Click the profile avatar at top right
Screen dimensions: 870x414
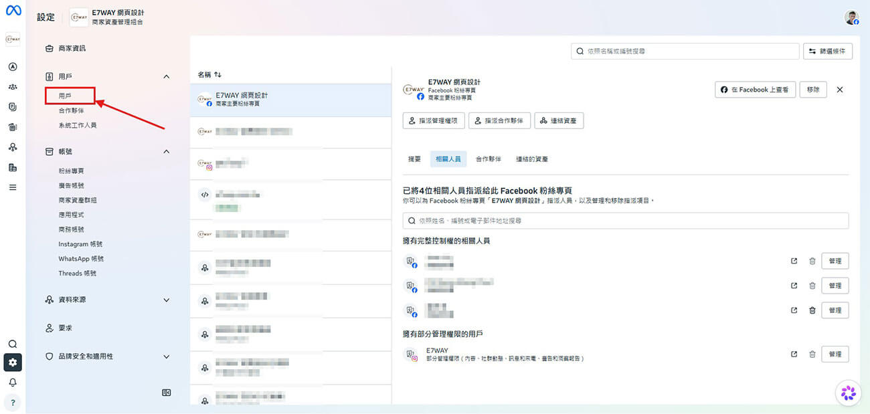(851, 17)
